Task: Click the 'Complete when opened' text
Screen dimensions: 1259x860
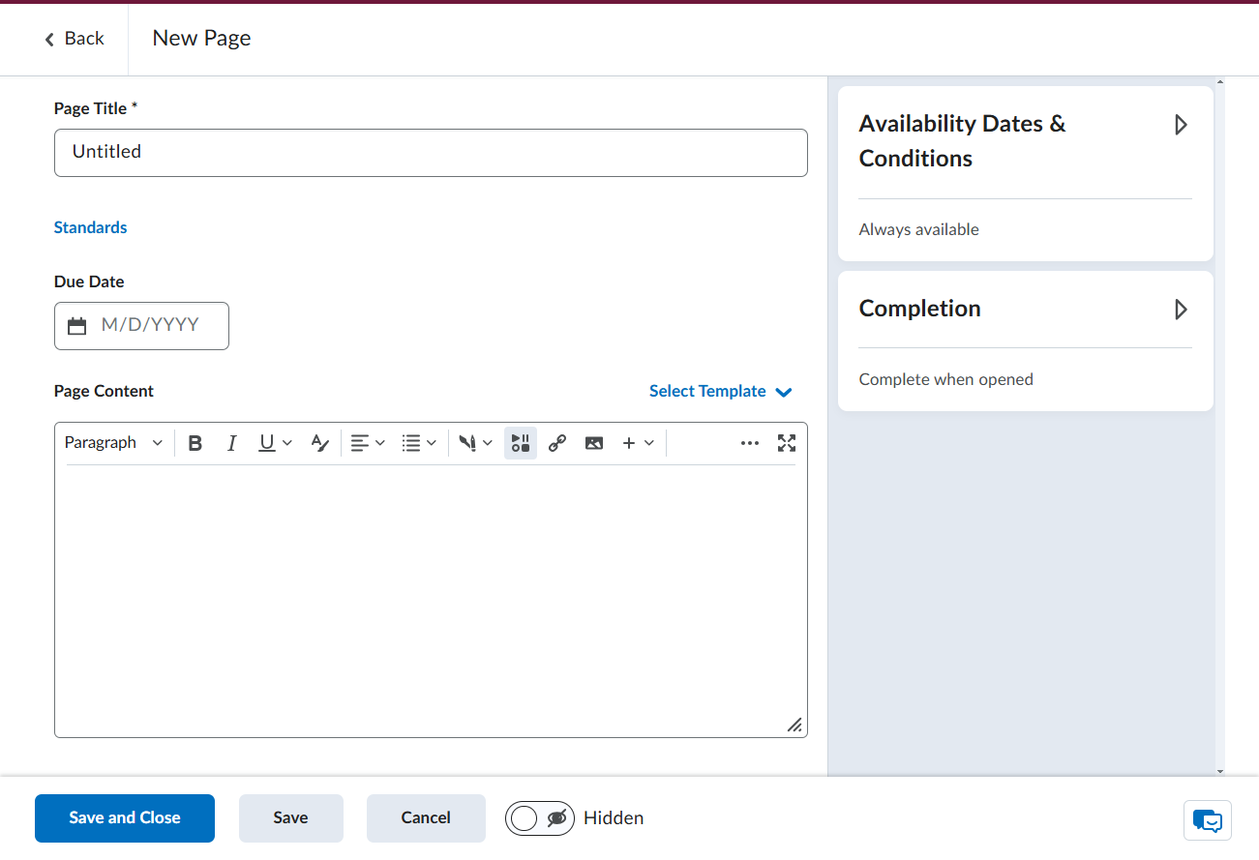Action: [x=946, y=379]
